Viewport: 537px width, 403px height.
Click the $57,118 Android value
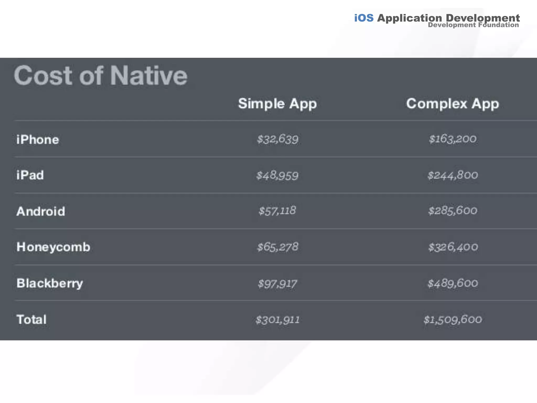point(277,211)
